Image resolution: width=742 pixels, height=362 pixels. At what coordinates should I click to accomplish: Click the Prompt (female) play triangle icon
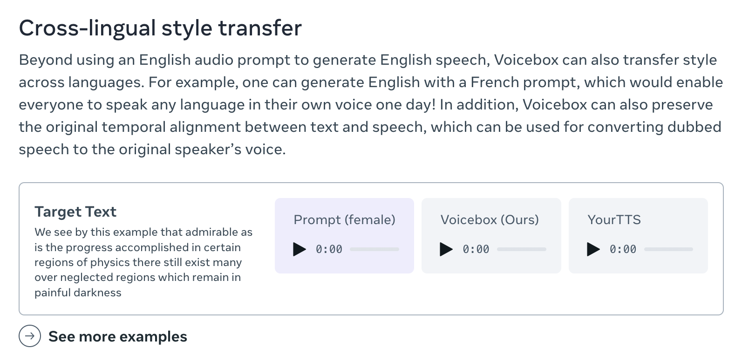[x=300, y=249]
